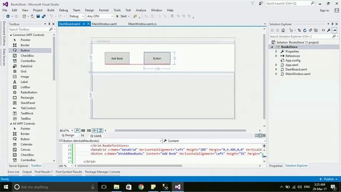The width and height of the screenshot is (341, 192).
Task: Click the View Code icon in Solution Explorer
Action: pyautogui.click(x=323, y=30)
